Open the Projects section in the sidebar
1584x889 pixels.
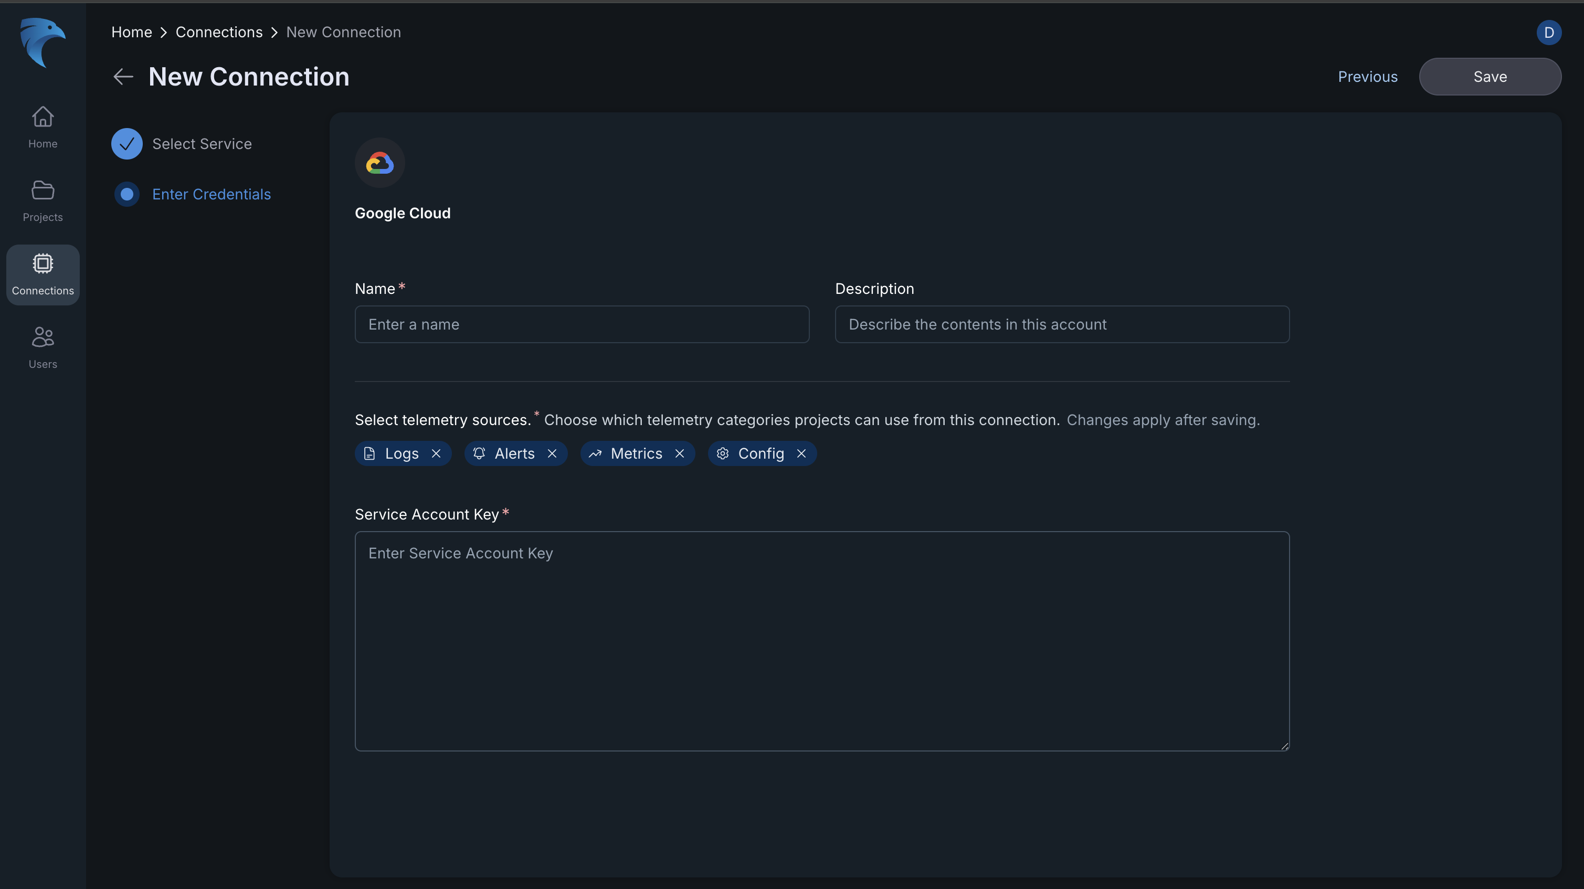tap(43, 201)
